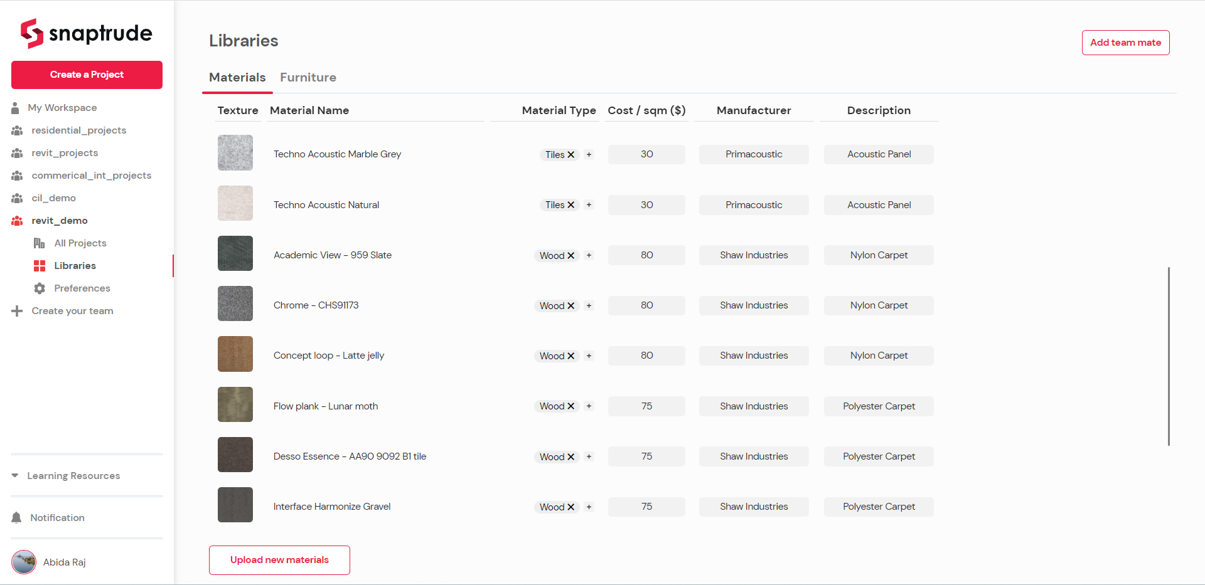This screenshot has width=1205, height=585.
Task: Click Upload new materials button
Action: click(279, 560)
